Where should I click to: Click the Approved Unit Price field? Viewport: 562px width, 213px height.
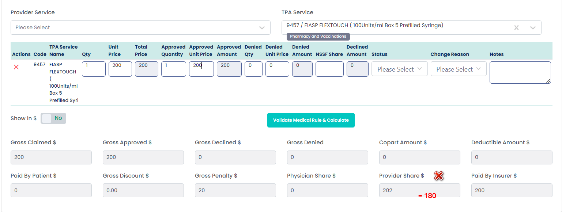click(201, 69)
